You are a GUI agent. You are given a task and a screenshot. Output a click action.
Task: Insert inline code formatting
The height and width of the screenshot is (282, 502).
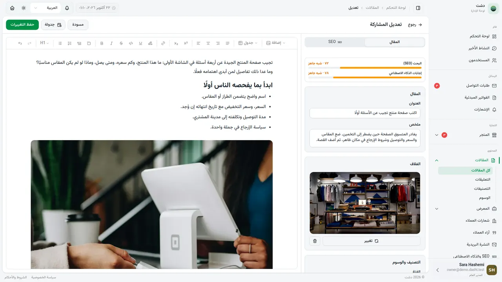(x=131, y=43)
